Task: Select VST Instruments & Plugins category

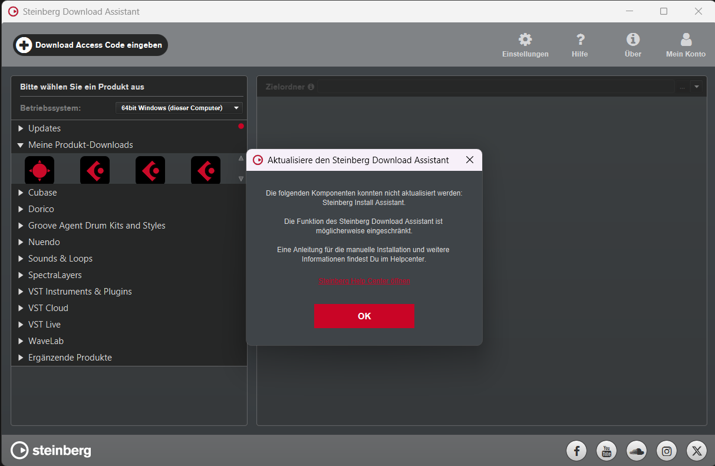Action: [80, 292]
